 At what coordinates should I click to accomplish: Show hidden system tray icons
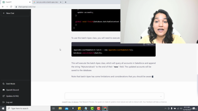[166, 109]
